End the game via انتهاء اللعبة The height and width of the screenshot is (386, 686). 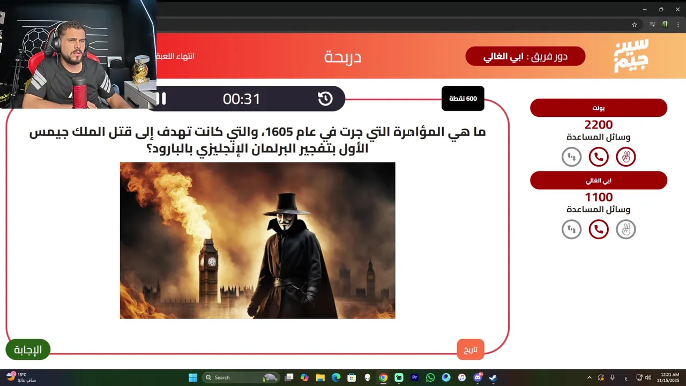[x=175, y=56]
